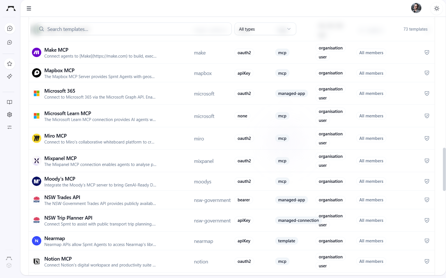
Task: Open the favorites star sidebar icon
Action: [10, 64]
